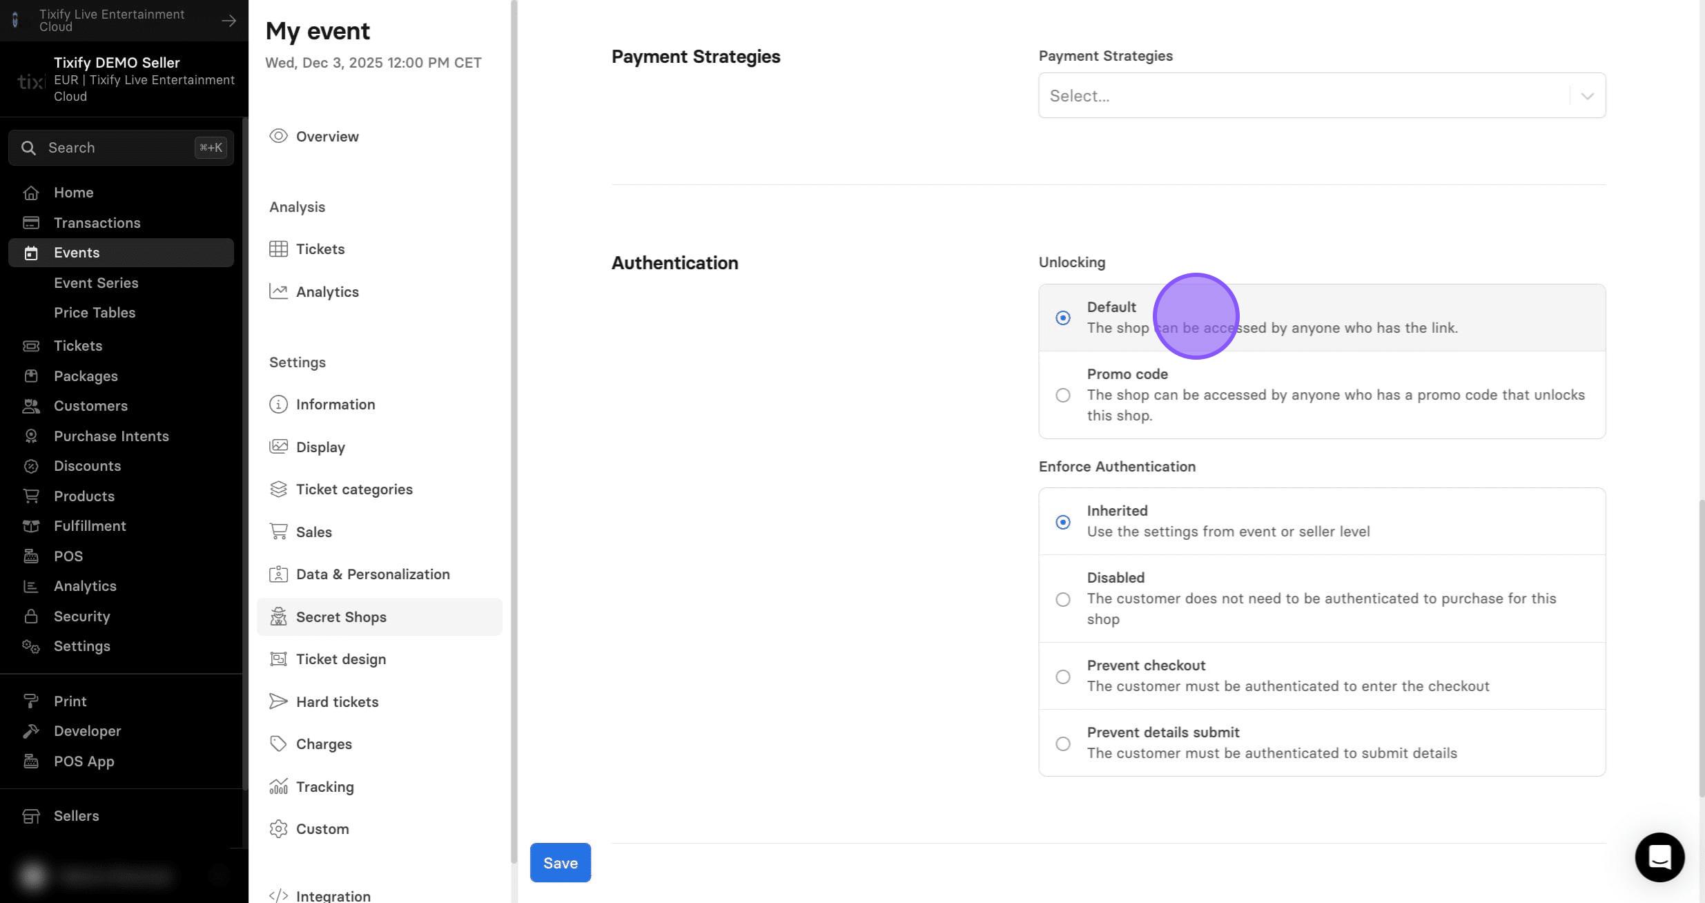Click the POS App register icon
Viewport: 1705px width, 903px height.
(x=31, y=761)
